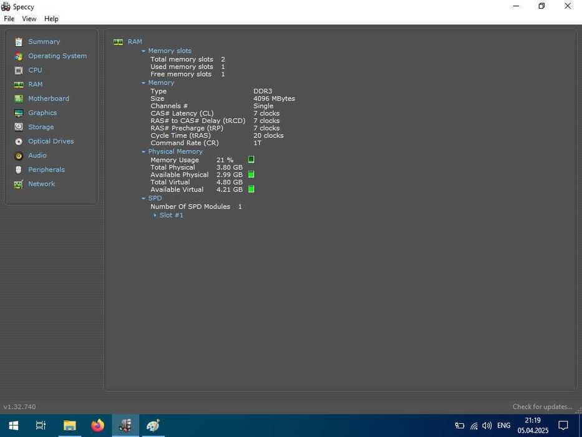Collapse the Physical Memory section
582x437 pixels.
tap(143, 152)
